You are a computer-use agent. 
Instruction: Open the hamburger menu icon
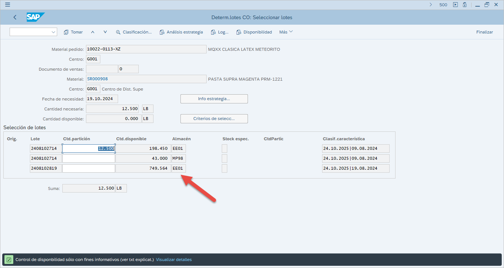coord(7,5)
